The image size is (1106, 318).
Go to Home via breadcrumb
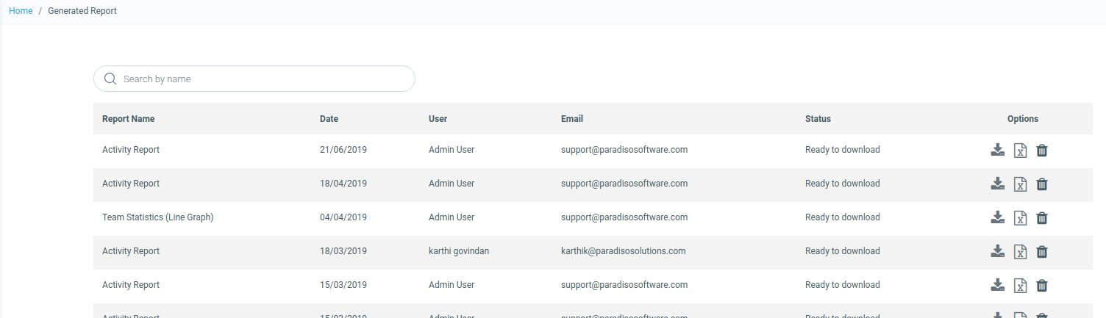pos(21,11)
